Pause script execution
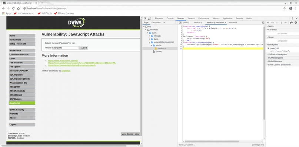The image size is (299, 147). click(268, 23)
